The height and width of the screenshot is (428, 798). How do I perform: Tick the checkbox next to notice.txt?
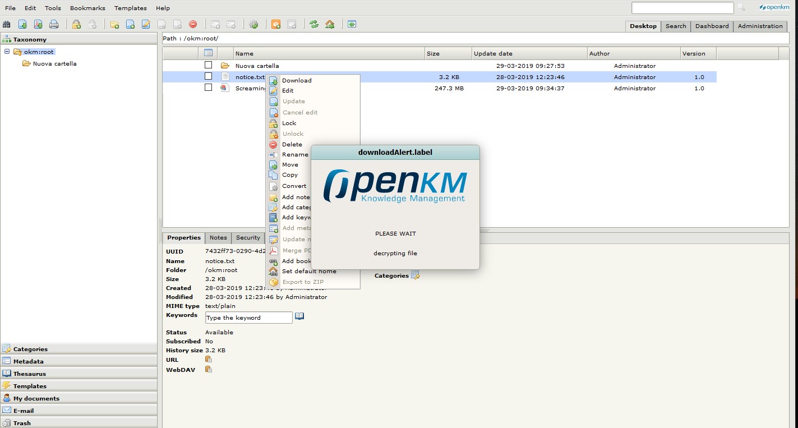208,76
